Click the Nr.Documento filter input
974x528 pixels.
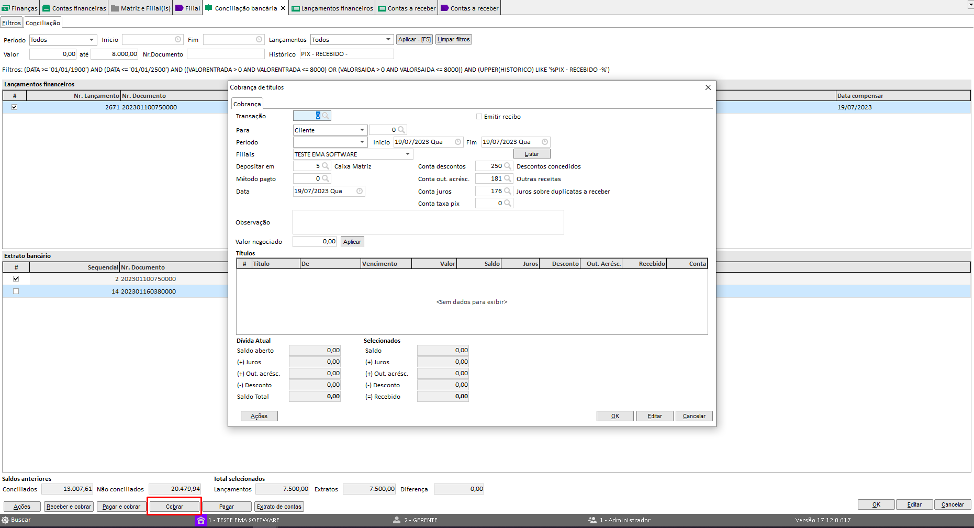pyautogui.click(x=226, y=54)
